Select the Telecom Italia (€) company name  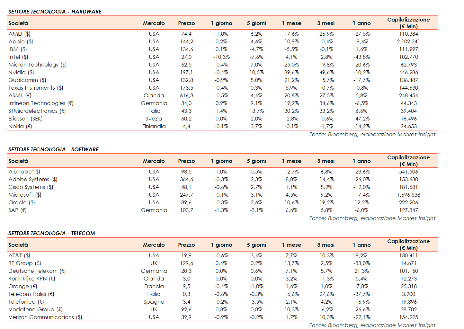coord(31,294)
